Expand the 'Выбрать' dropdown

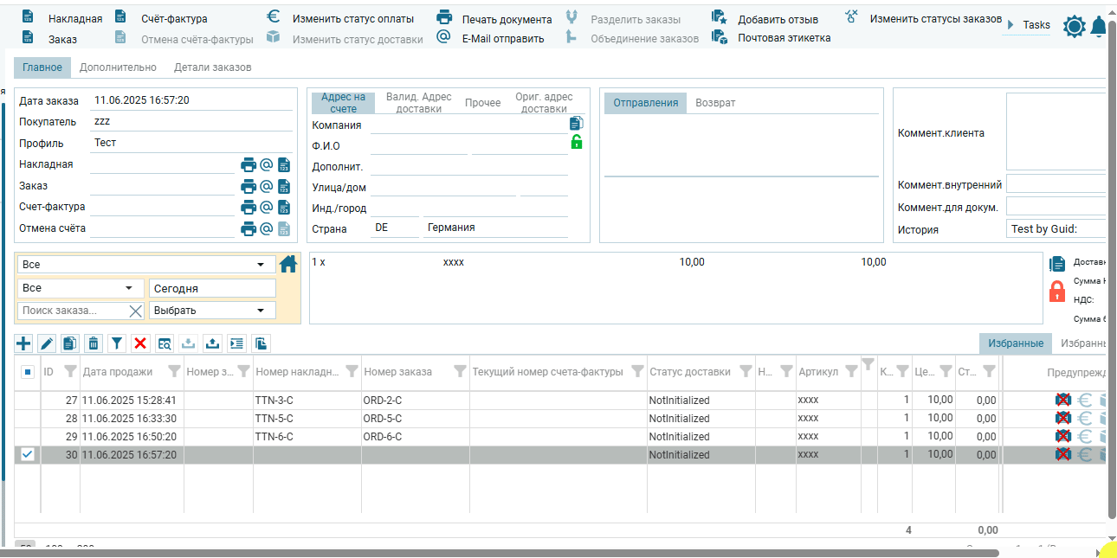[212, 311]
